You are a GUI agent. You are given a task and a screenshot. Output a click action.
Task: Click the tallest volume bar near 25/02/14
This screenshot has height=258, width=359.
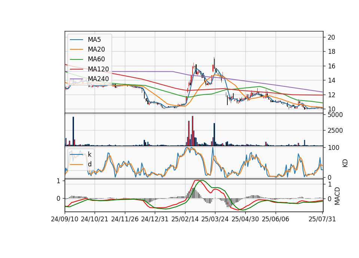[193, 131]
